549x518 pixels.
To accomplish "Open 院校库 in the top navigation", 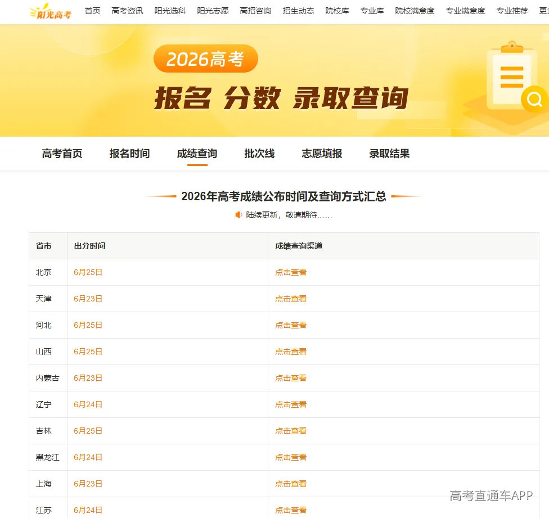I will click(337, 11).
